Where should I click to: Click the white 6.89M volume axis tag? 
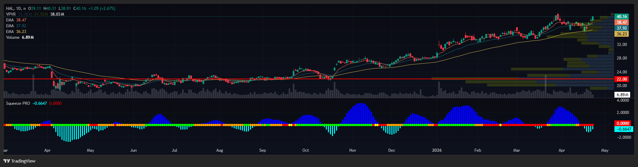coord(623,95)
